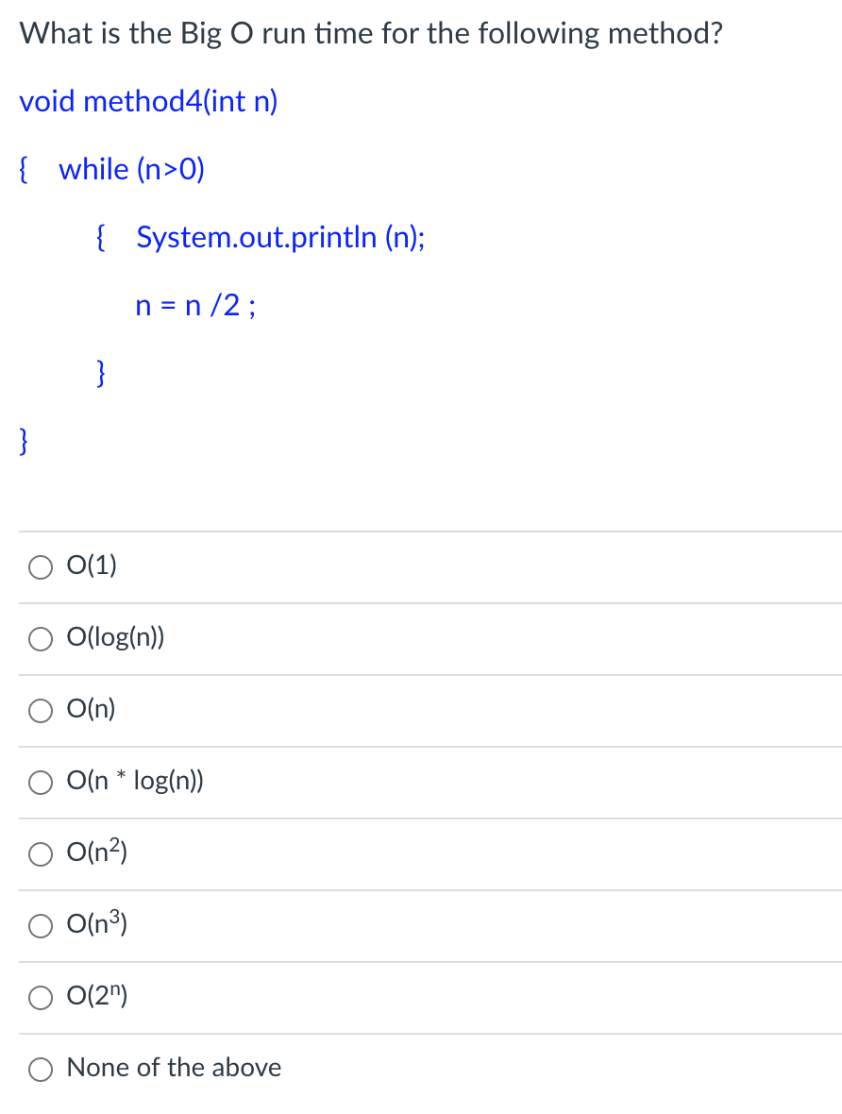Viewport: 842px width, 1114px height.
Task: Click the method4 function signature text
Action: (148, 101)
